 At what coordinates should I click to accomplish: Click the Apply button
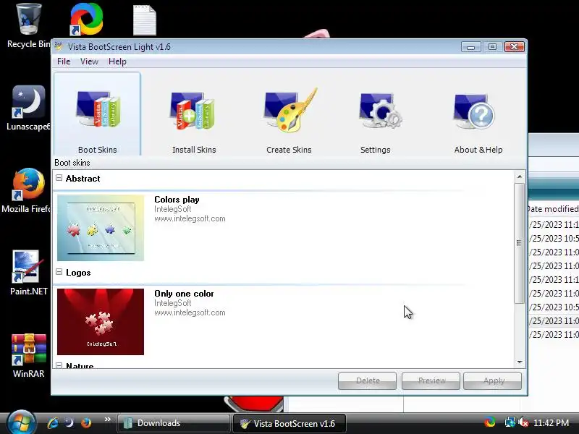pos(493,380)
